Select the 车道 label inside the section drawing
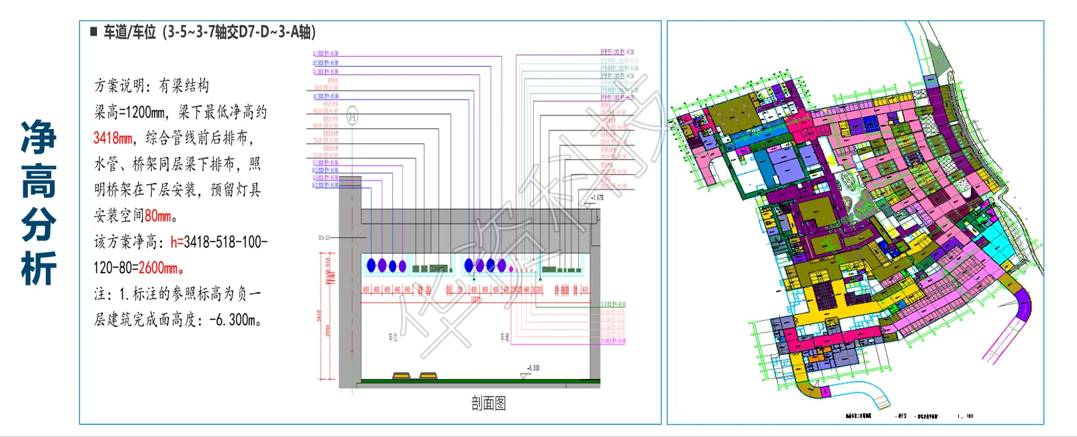The height and width of the screenshot is (437, 1077). point(505,337)
